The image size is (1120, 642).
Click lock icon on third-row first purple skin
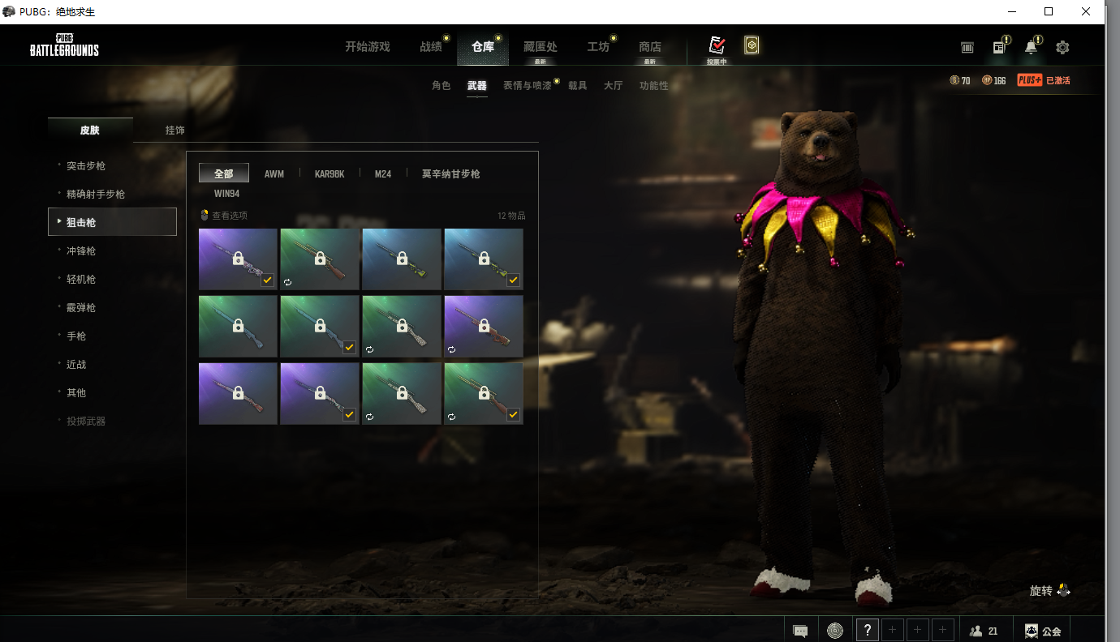pos(238,393)
